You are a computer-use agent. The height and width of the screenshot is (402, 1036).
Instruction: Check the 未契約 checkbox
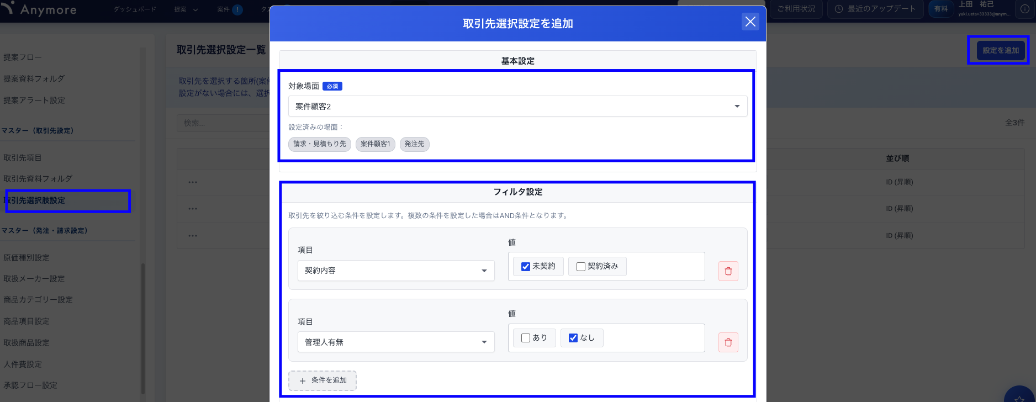click(x=526, y=267)
